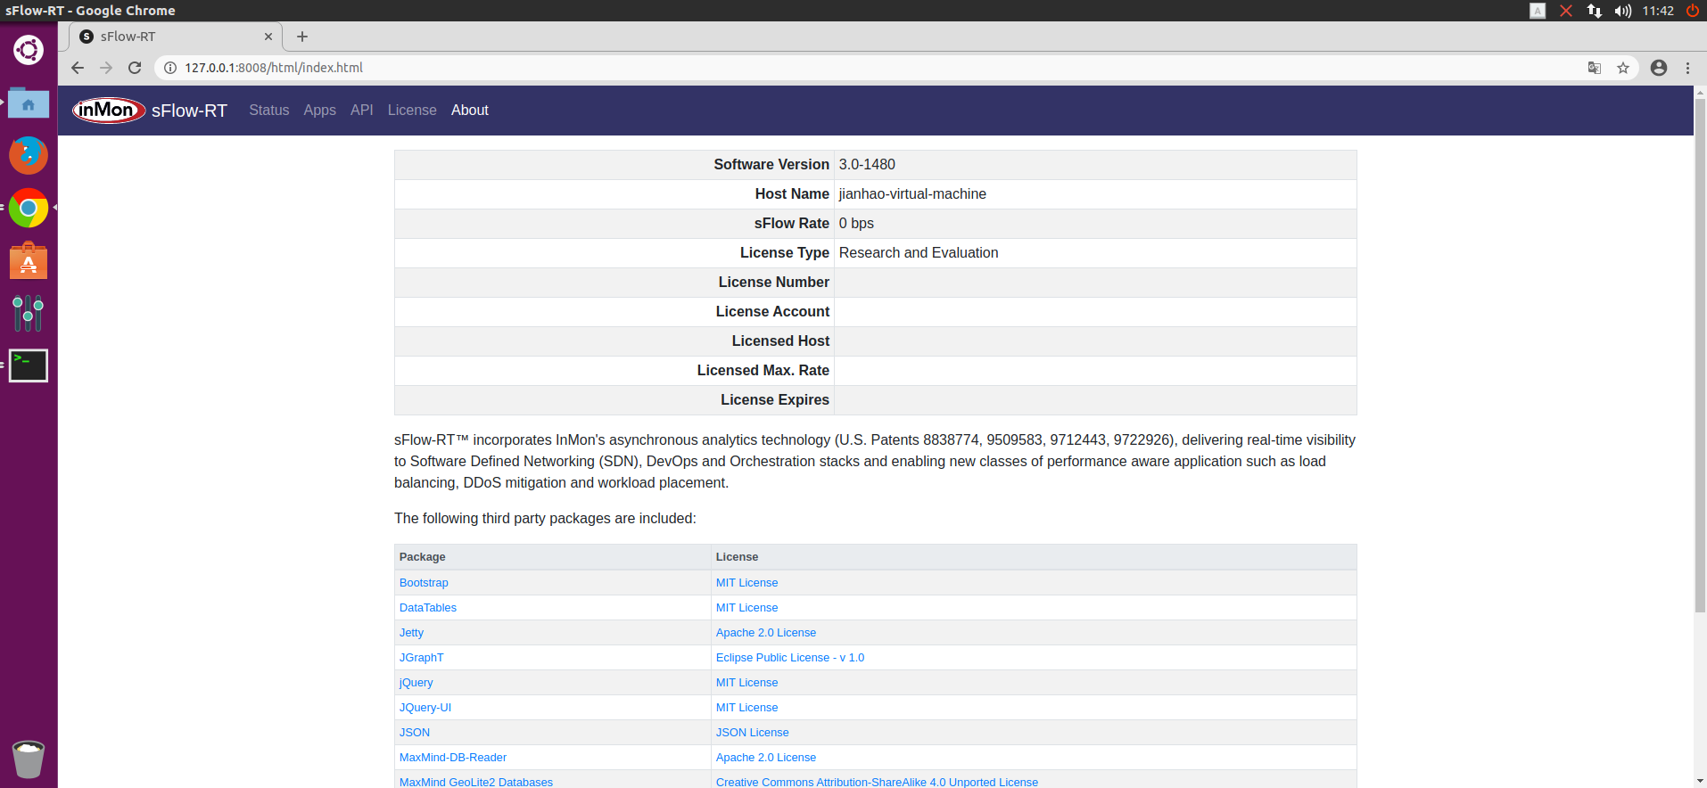1707x788 pixels.
Task: Open MIT License link for jQuery
Action: tap(746, 683)
